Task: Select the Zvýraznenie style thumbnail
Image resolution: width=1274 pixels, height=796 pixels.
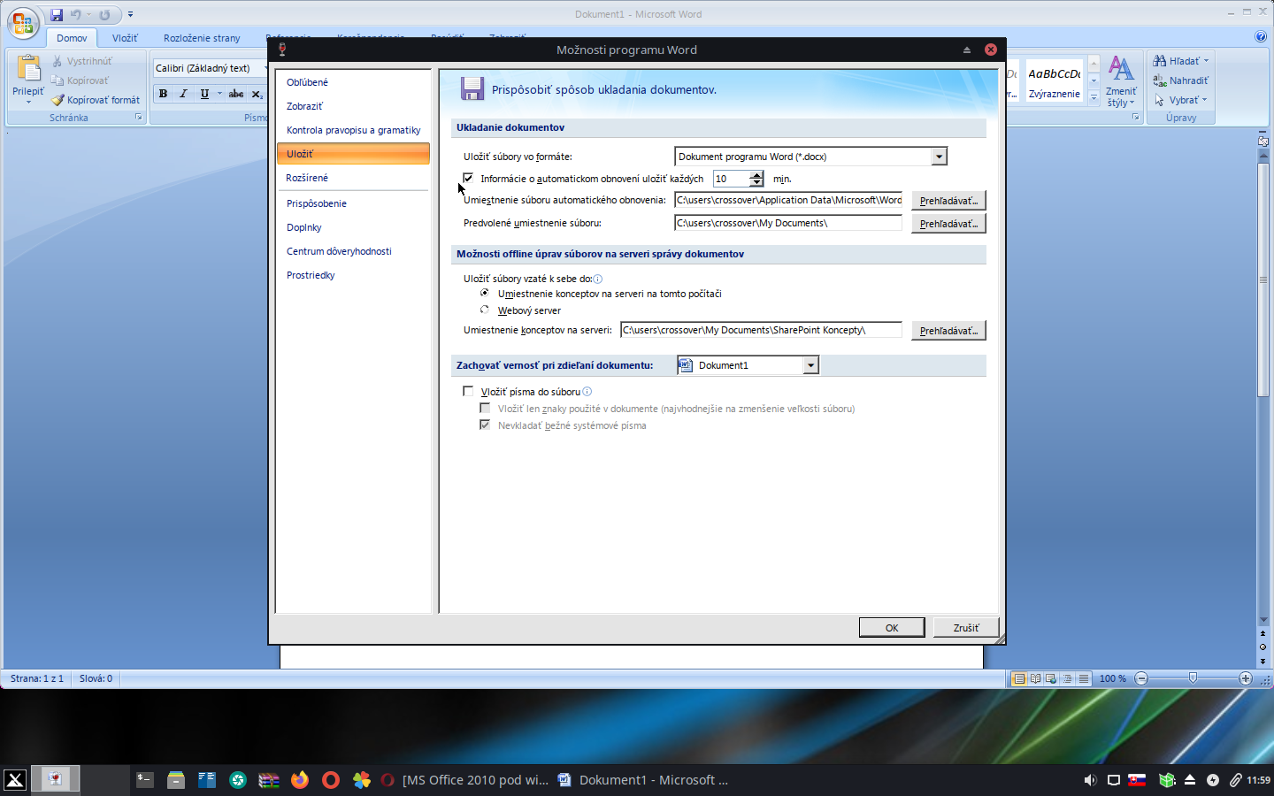Action: 1054,81
